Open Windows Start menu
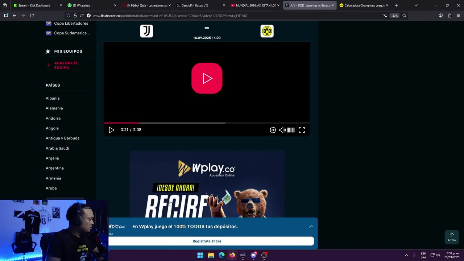Screen dimensions: 464x261 (200, 255)
